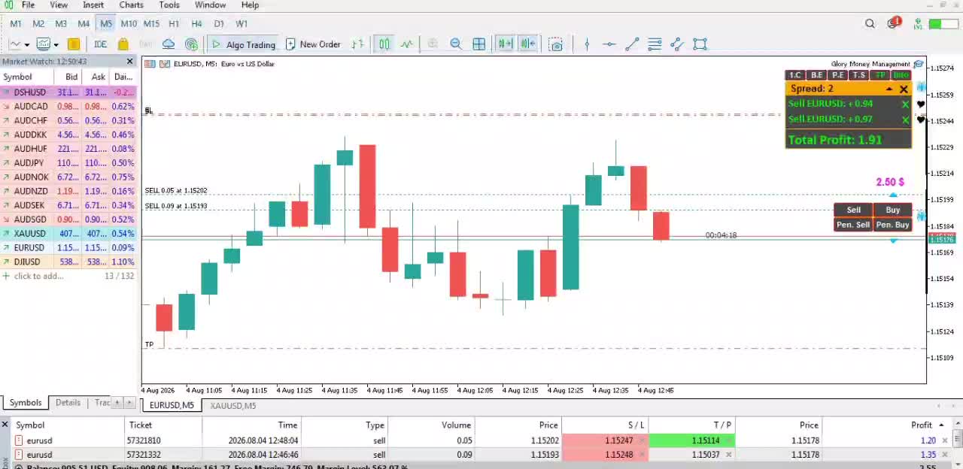963x469 pixels.
Task: Click the magnifier zoom out icon
Action: tap(456, 44)
